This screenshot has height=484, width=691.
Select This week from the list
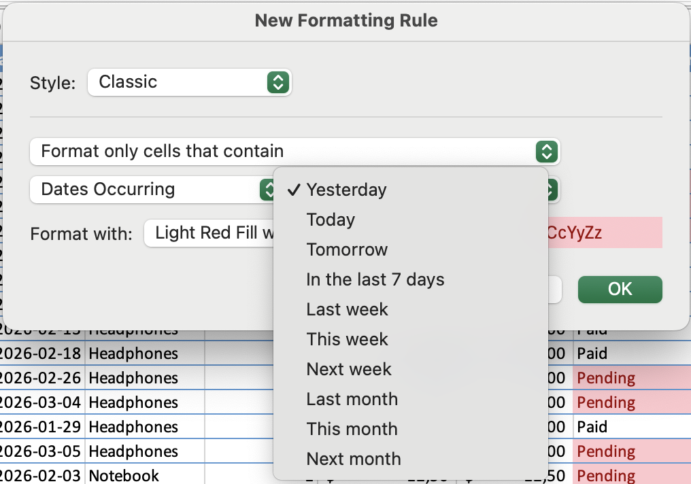(347, 339)
